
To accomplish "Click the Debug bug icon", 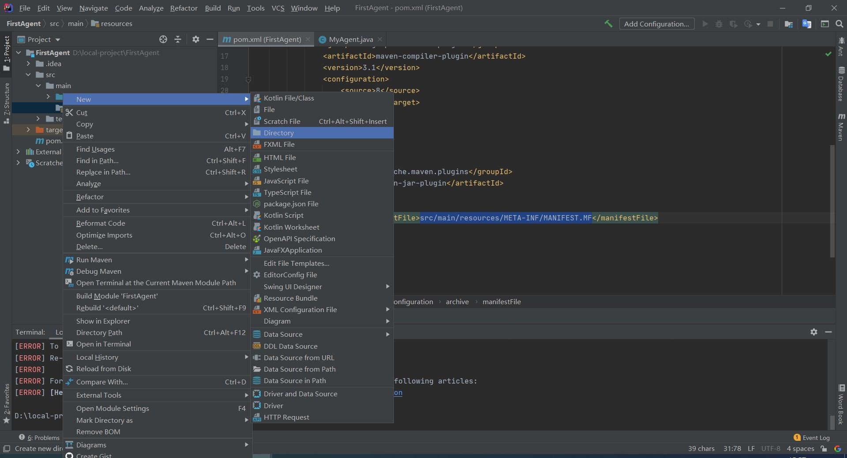I will [719, 24].
